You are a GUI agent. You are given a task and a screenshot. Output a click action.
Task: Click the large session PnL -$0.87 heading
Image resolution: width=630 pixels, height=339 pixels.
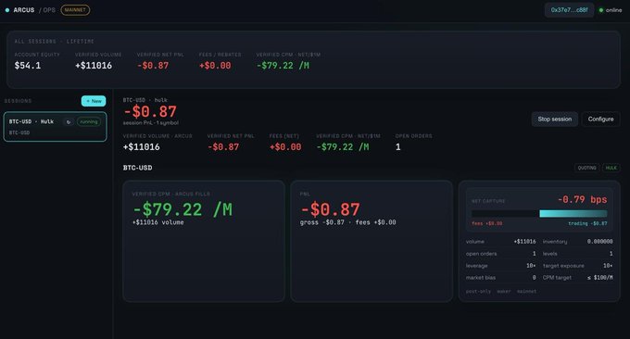point(150,112)
